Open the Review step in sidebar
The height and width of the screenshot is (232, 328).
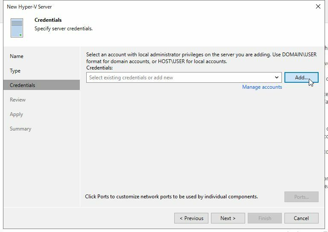tap(18, 100)
